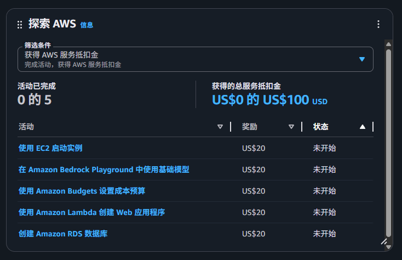Screen dimensions: 402x260
Task: Click the 信息 info link
Action: click(87, 25)
